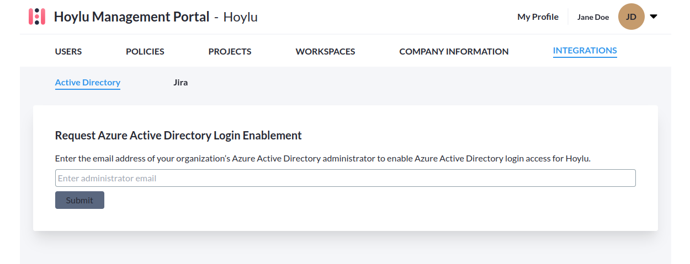Open the Company Information tab

pos(454,51)
